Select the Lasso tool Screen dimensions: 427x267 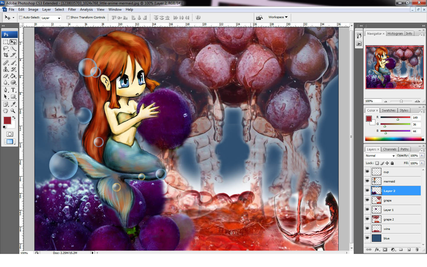[x=6, y=48]
